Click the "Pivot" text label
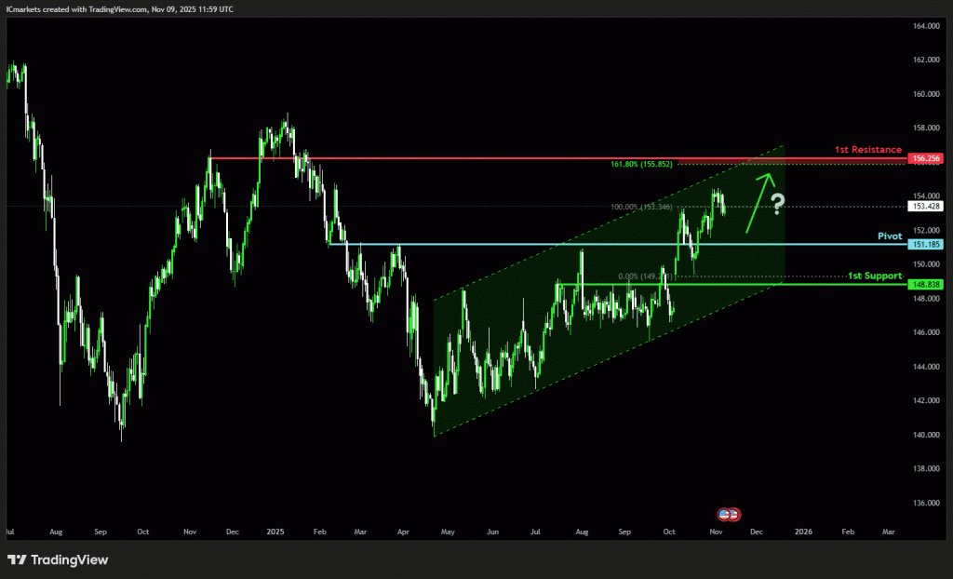 [x=891, y=236]
